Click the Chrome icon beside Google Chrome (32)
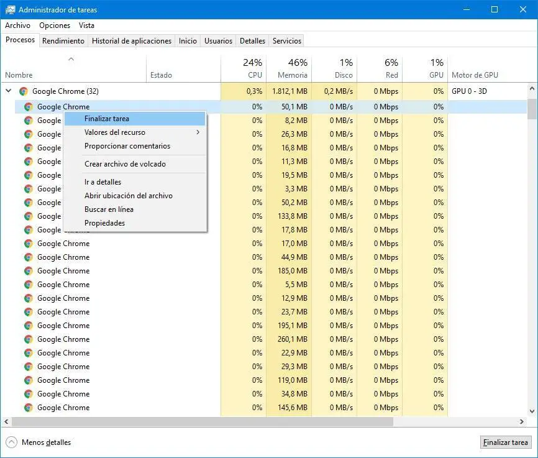 tap(24, 91)
